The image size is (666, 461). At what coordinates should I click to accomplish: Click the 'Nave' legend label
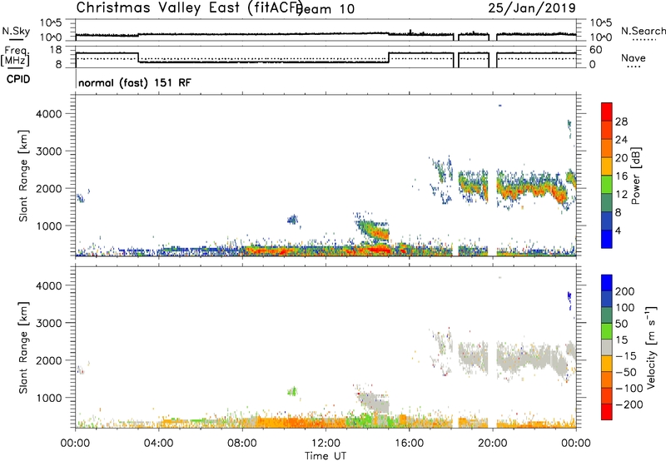point(634,58)
